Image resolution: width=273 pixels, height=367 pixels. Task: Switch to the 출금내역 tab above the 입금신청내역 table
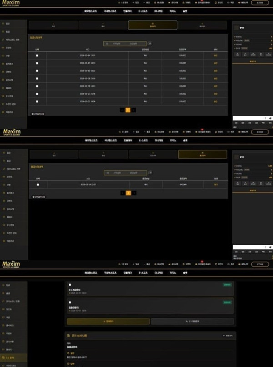202,25
